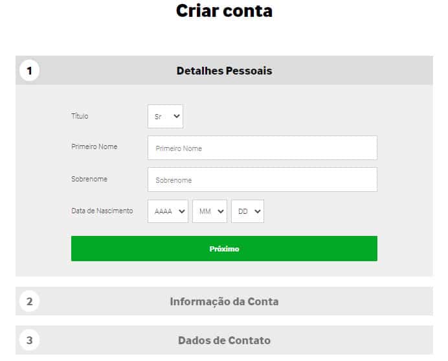Viewport: 448px width, 361px height.
Task: Click the chevron arrow of day select
Action: 258,211
